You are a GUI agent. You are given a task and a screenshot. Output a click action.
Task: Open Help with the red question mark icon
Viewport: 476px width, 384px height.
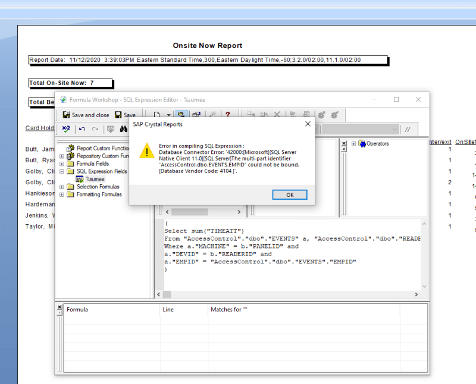point(228,115)
